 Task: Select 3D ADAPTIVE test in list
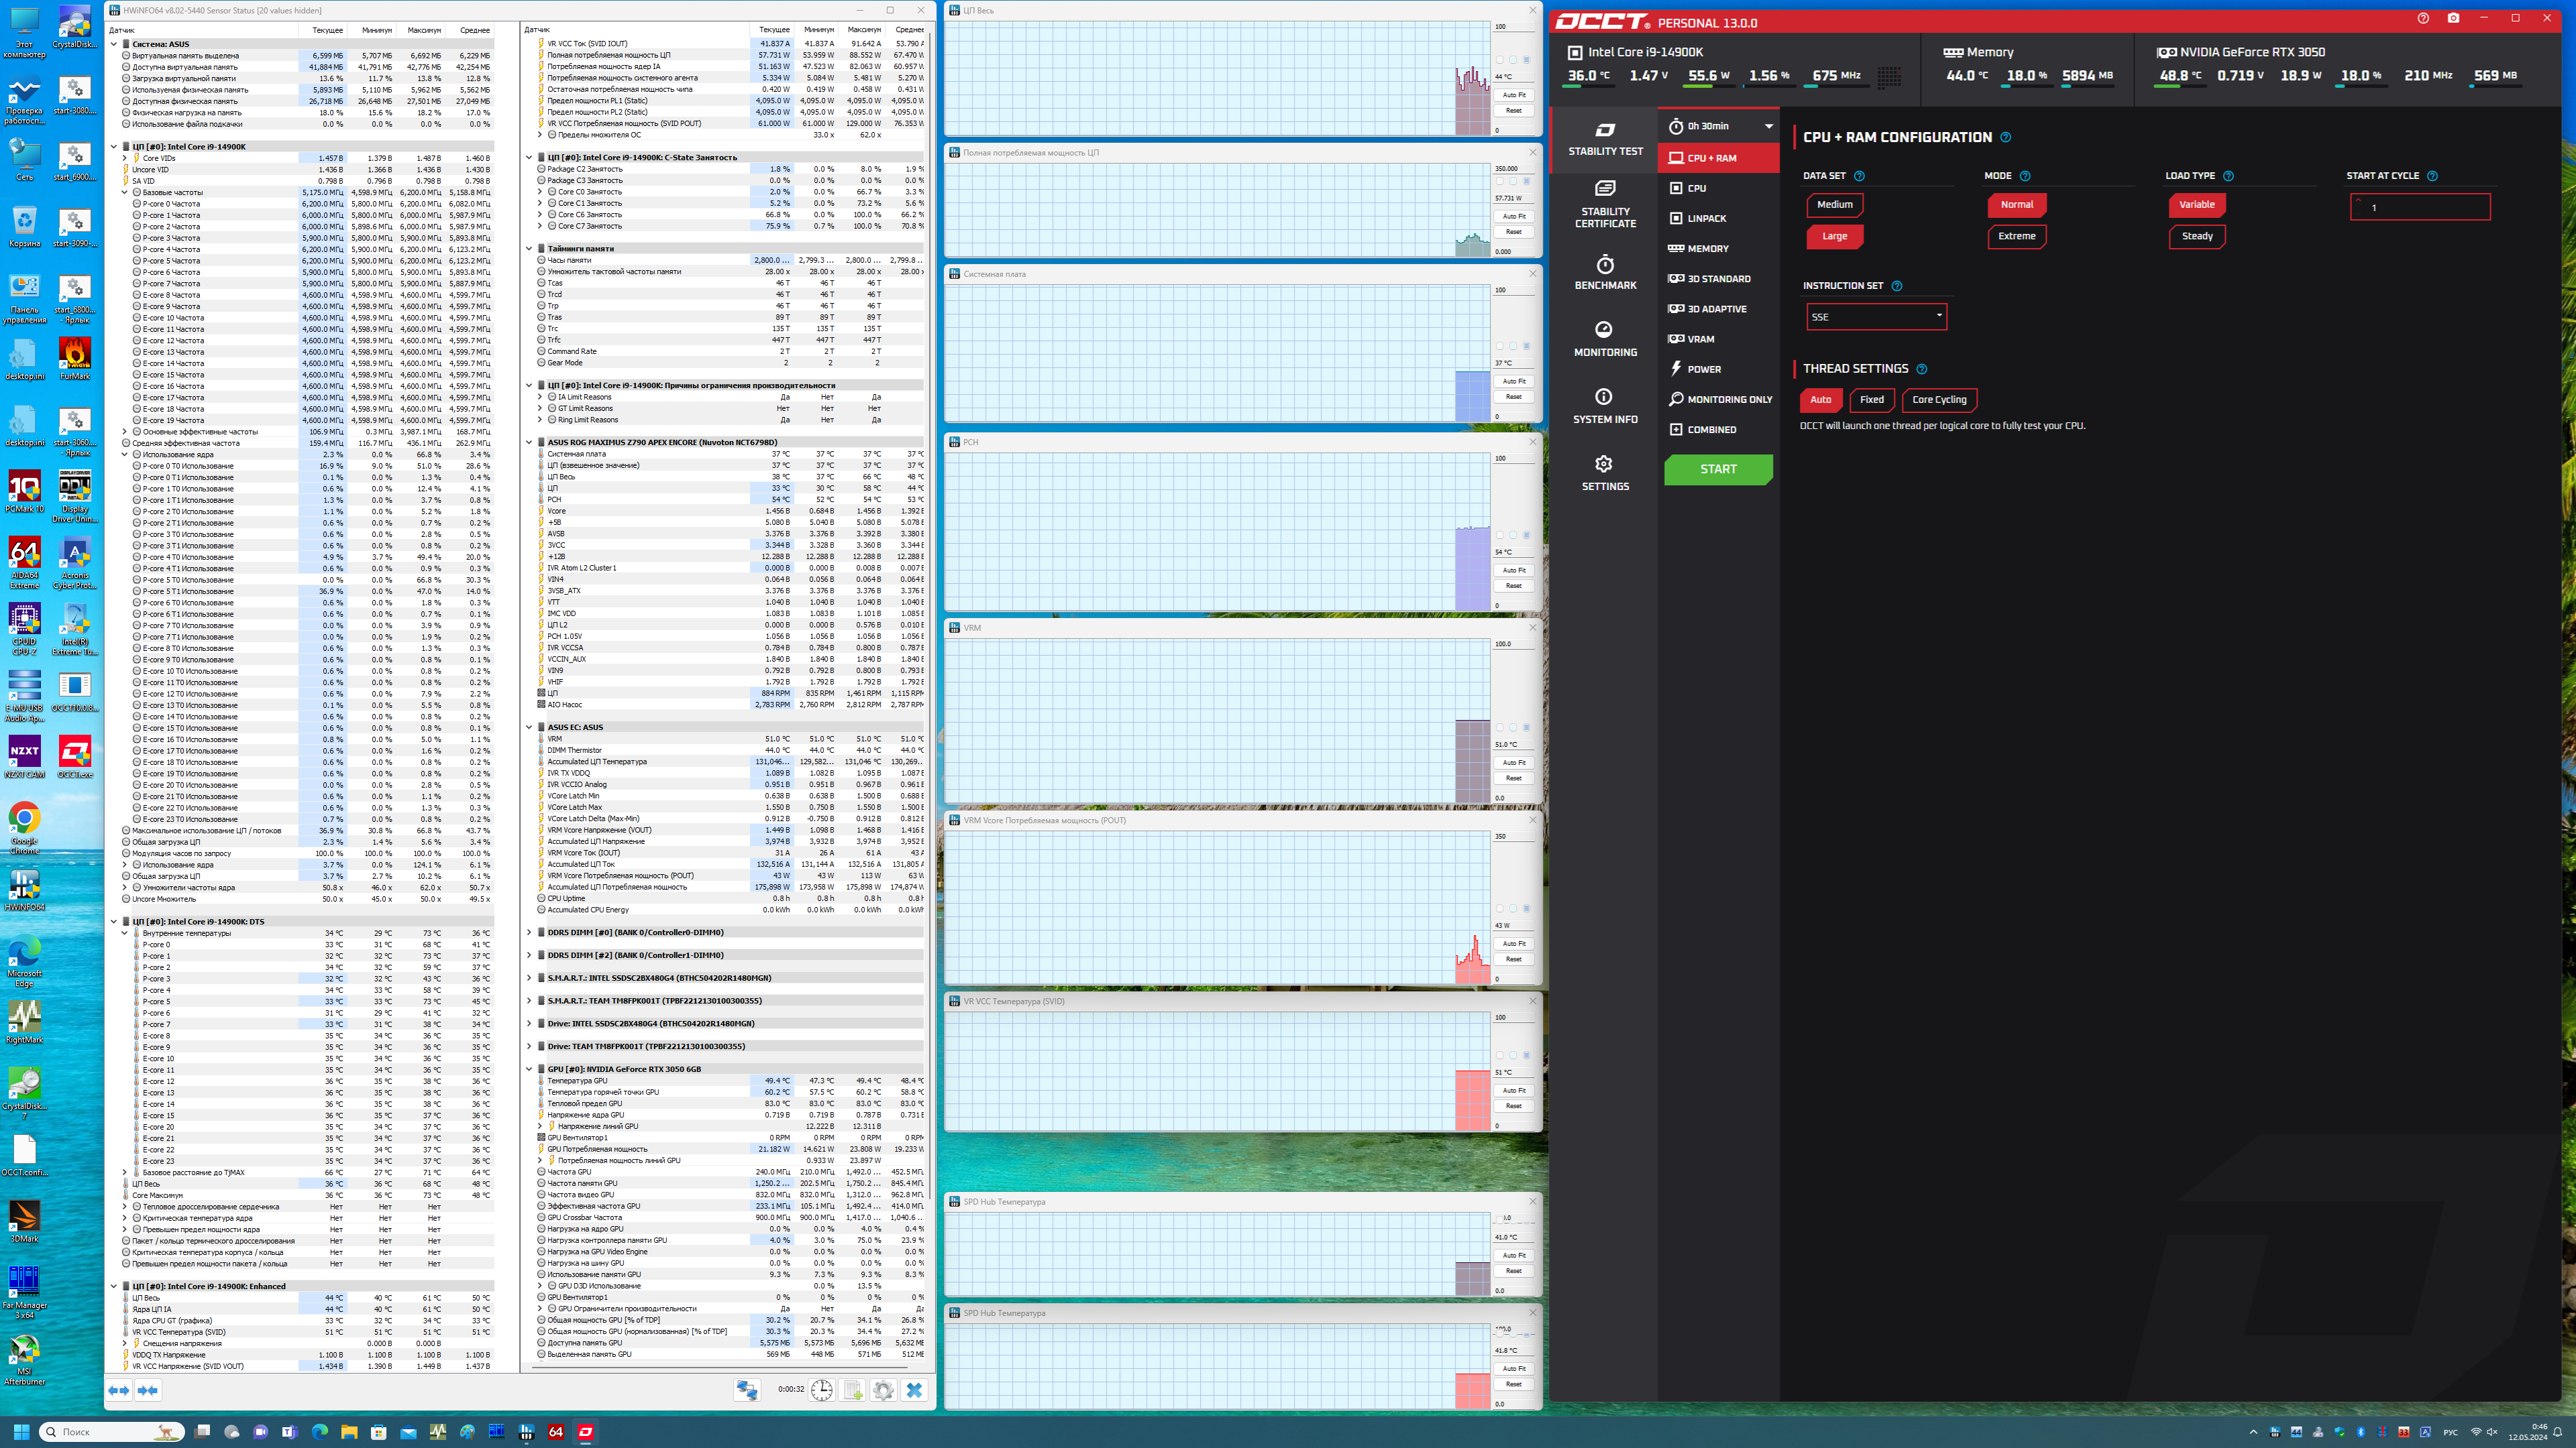(x=1716, y=309)
